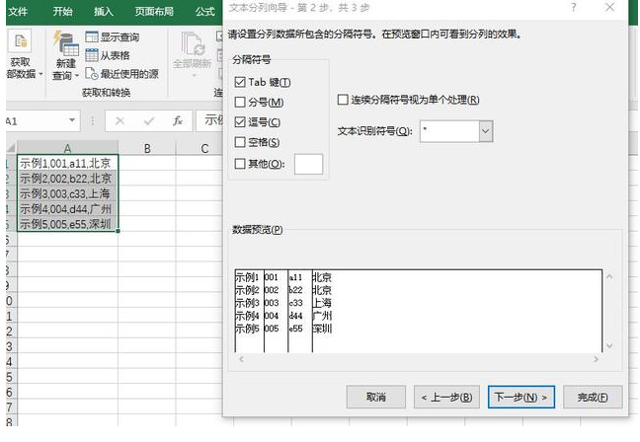Click the 其他 custom delimiter input box
This screenshot has height=442, width=640.
point(308,164)
